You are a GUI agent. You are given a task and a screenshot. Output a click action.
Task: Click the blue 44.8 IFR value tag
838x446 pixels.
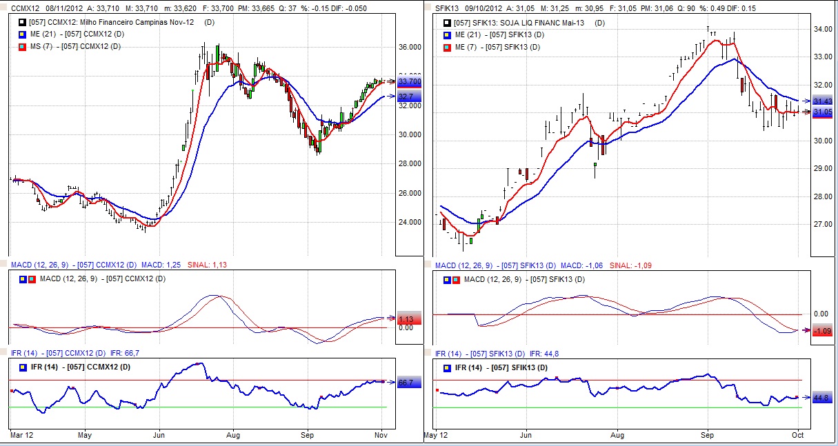822,398
